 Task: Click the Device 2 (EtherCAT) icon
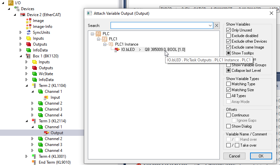(x=23, y=15)
